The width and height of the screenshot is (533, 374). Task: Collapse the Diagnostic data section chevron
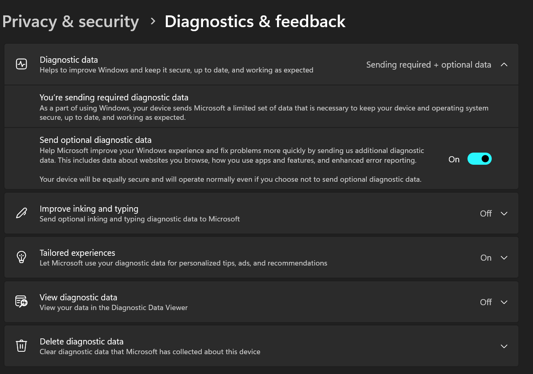pos(504,65)
